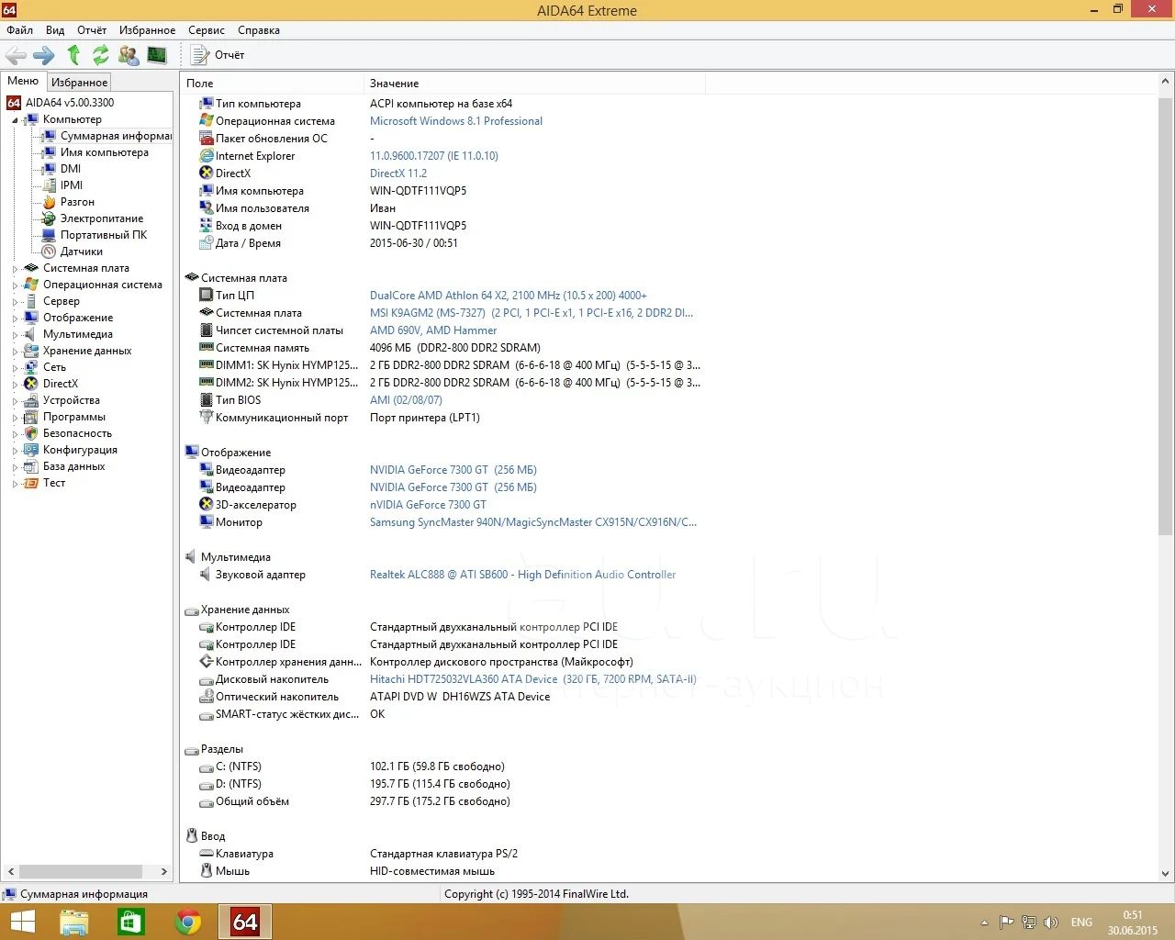1175x940 pixels.
Task: Open the Отчёт menu in menu bar
Action: pyautogui.click(x=92, y=30)
